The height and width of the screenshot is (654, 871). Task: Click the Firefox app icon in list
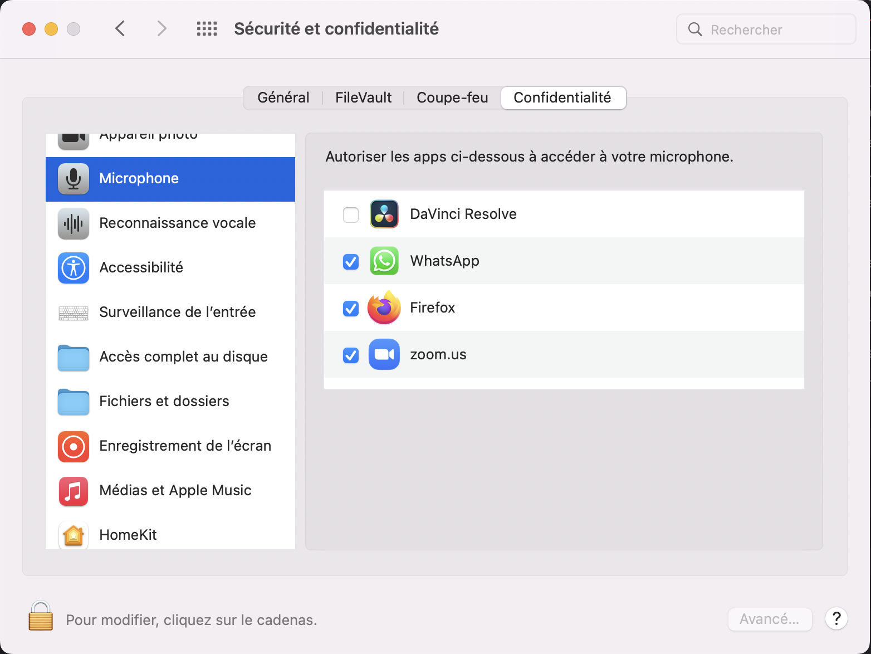coord(384,308)
